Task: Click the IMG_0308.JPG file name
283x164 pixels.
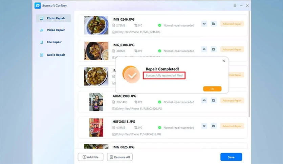Action: 124,45
